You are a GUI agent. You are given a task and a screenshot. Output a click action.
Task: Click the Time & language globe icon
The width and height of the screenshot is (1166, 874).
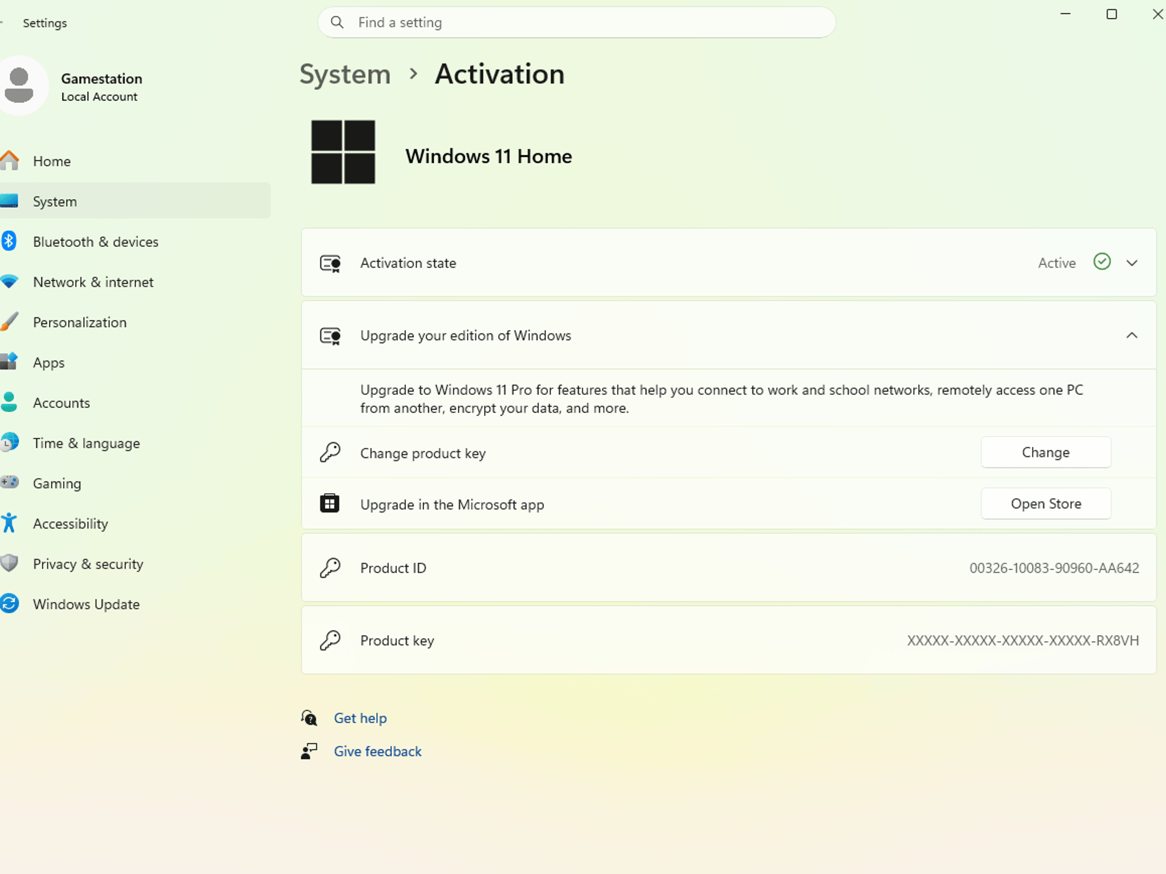(9, 443)
